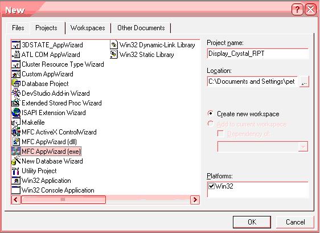
Task: Switch to the Files tab
Action: (x=18, y=28)
